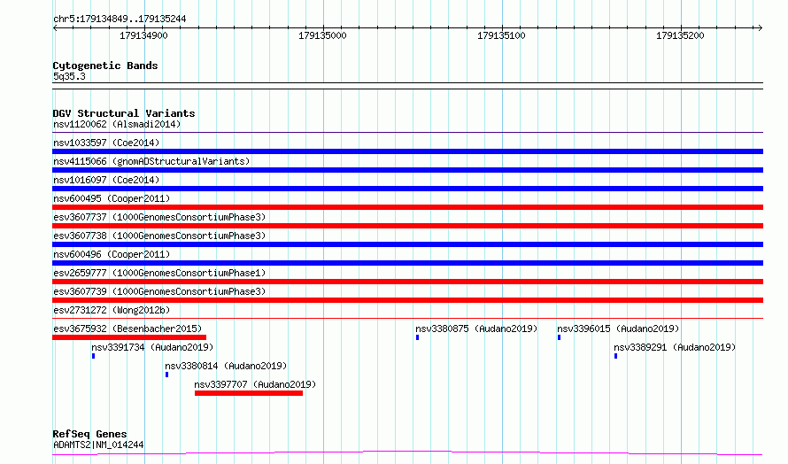Select the esv2659777 red variant bar
Image resolution: width=788 pixels, height=464 pixels.
[407, 282]
